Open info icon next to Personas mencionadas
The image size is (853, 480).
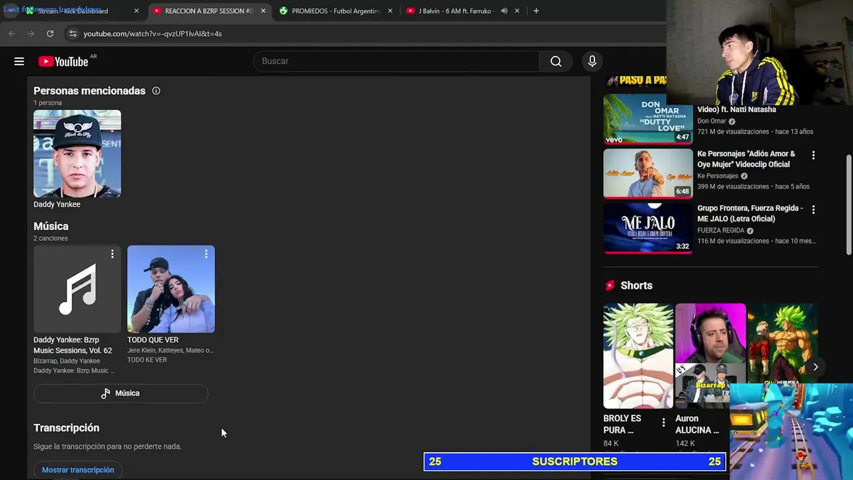[156, 91]
